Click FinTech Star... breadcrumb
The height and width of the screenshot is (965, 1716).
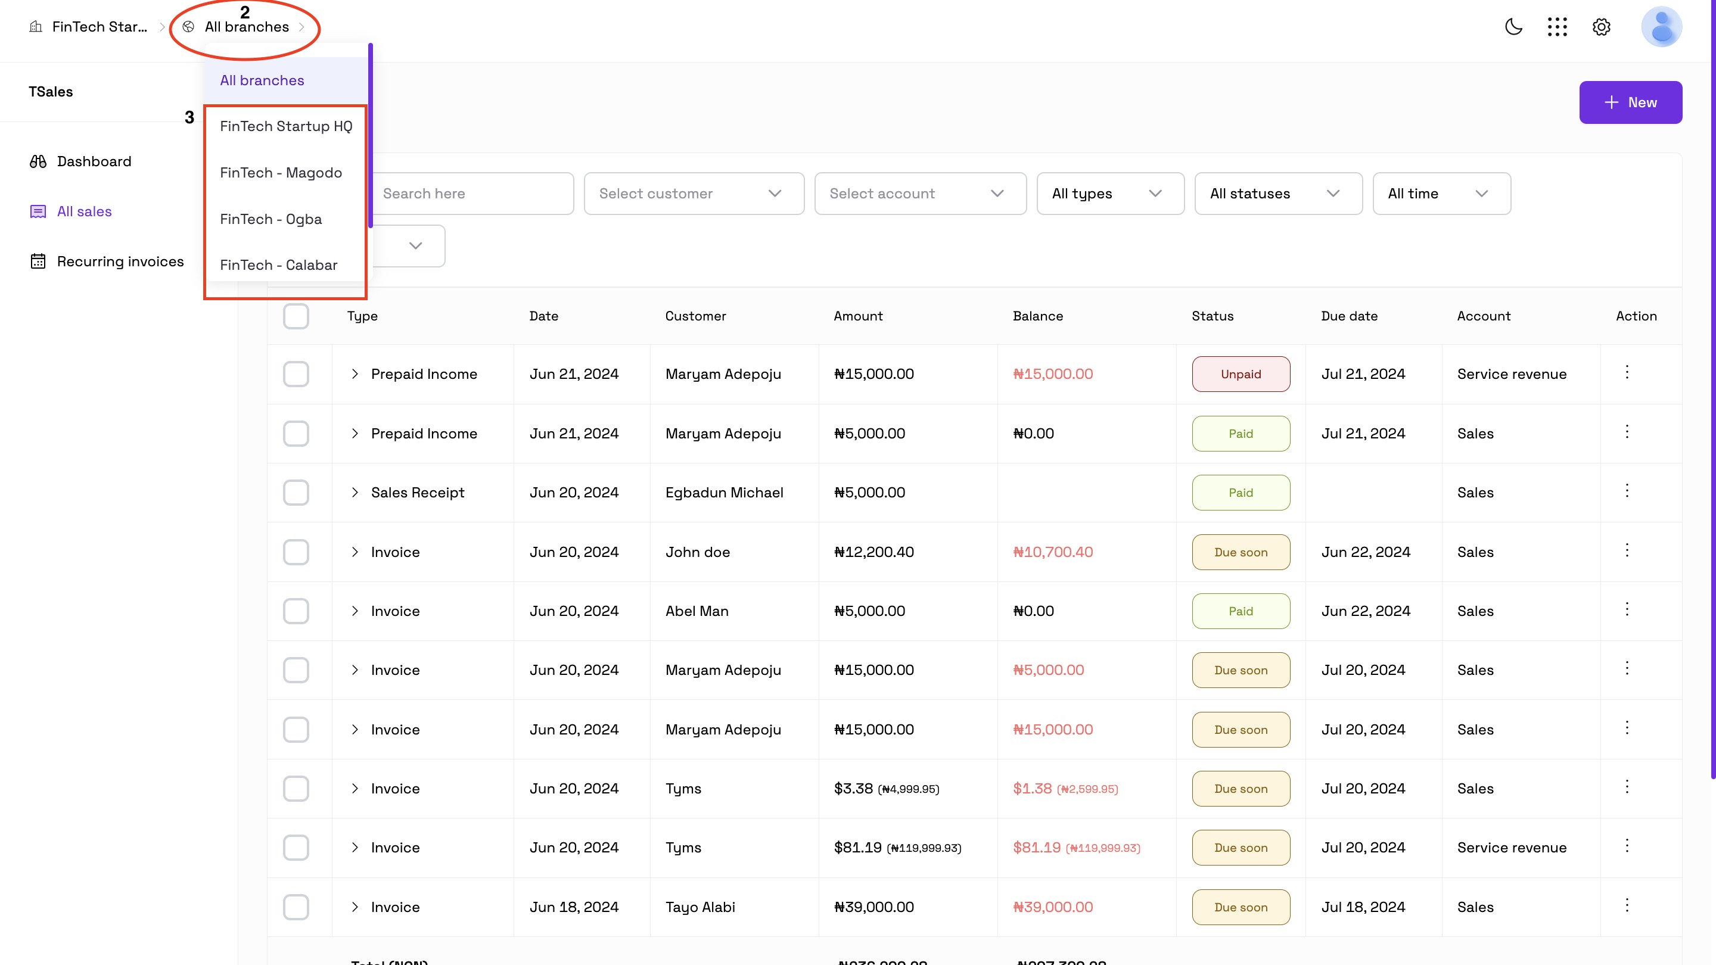click(x=100, y=27)
